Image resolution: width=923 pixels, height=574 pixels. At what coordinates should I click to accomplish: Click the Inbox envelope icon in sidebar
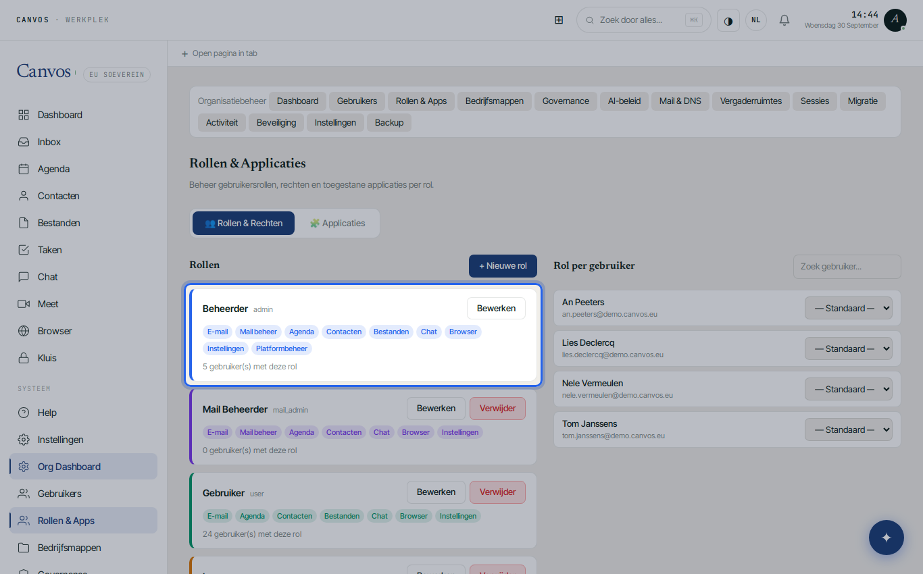tap(24, 142)
